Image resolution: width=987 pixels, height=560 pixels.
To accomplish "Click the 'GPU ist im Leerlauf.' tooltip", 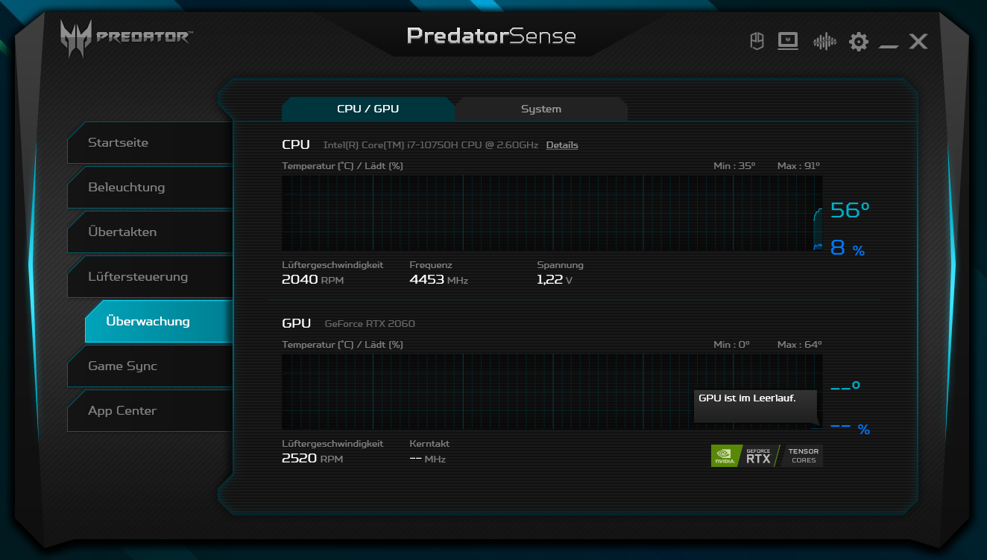I will pyautogui.click(x=755, y=406).
